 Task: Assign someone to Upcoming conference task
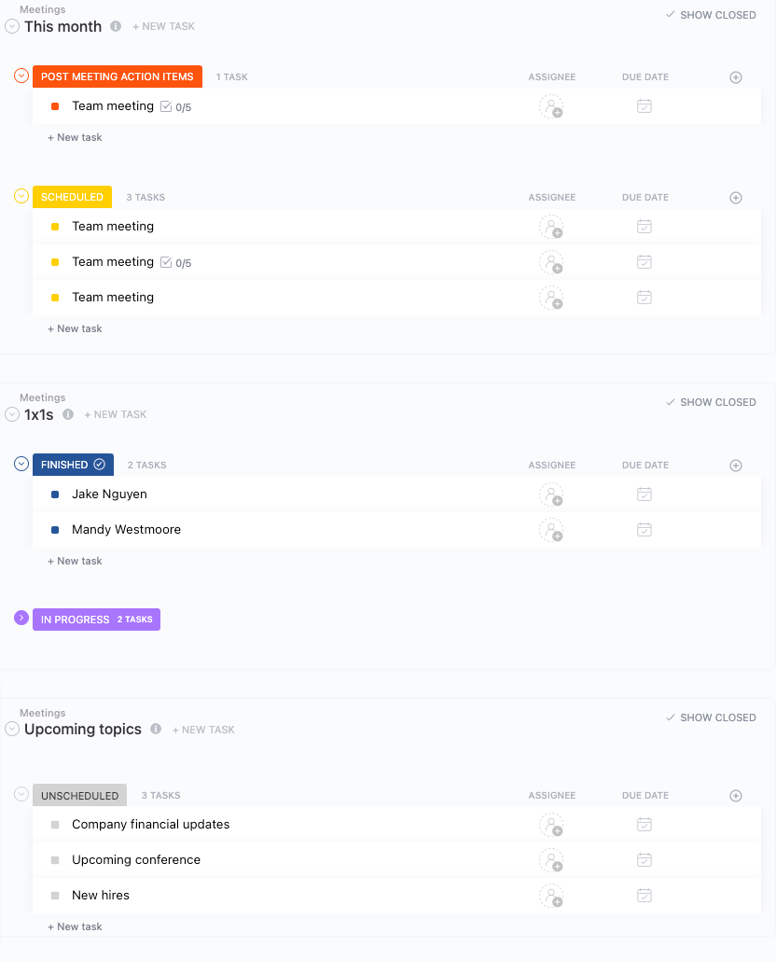tap(551, 860)
